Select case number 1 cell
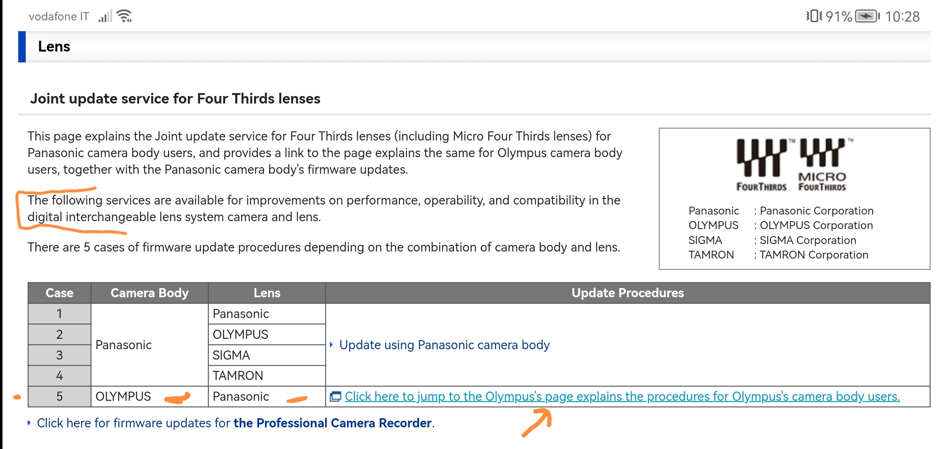Viewport: 946px width, 449px height. [60, 313]
